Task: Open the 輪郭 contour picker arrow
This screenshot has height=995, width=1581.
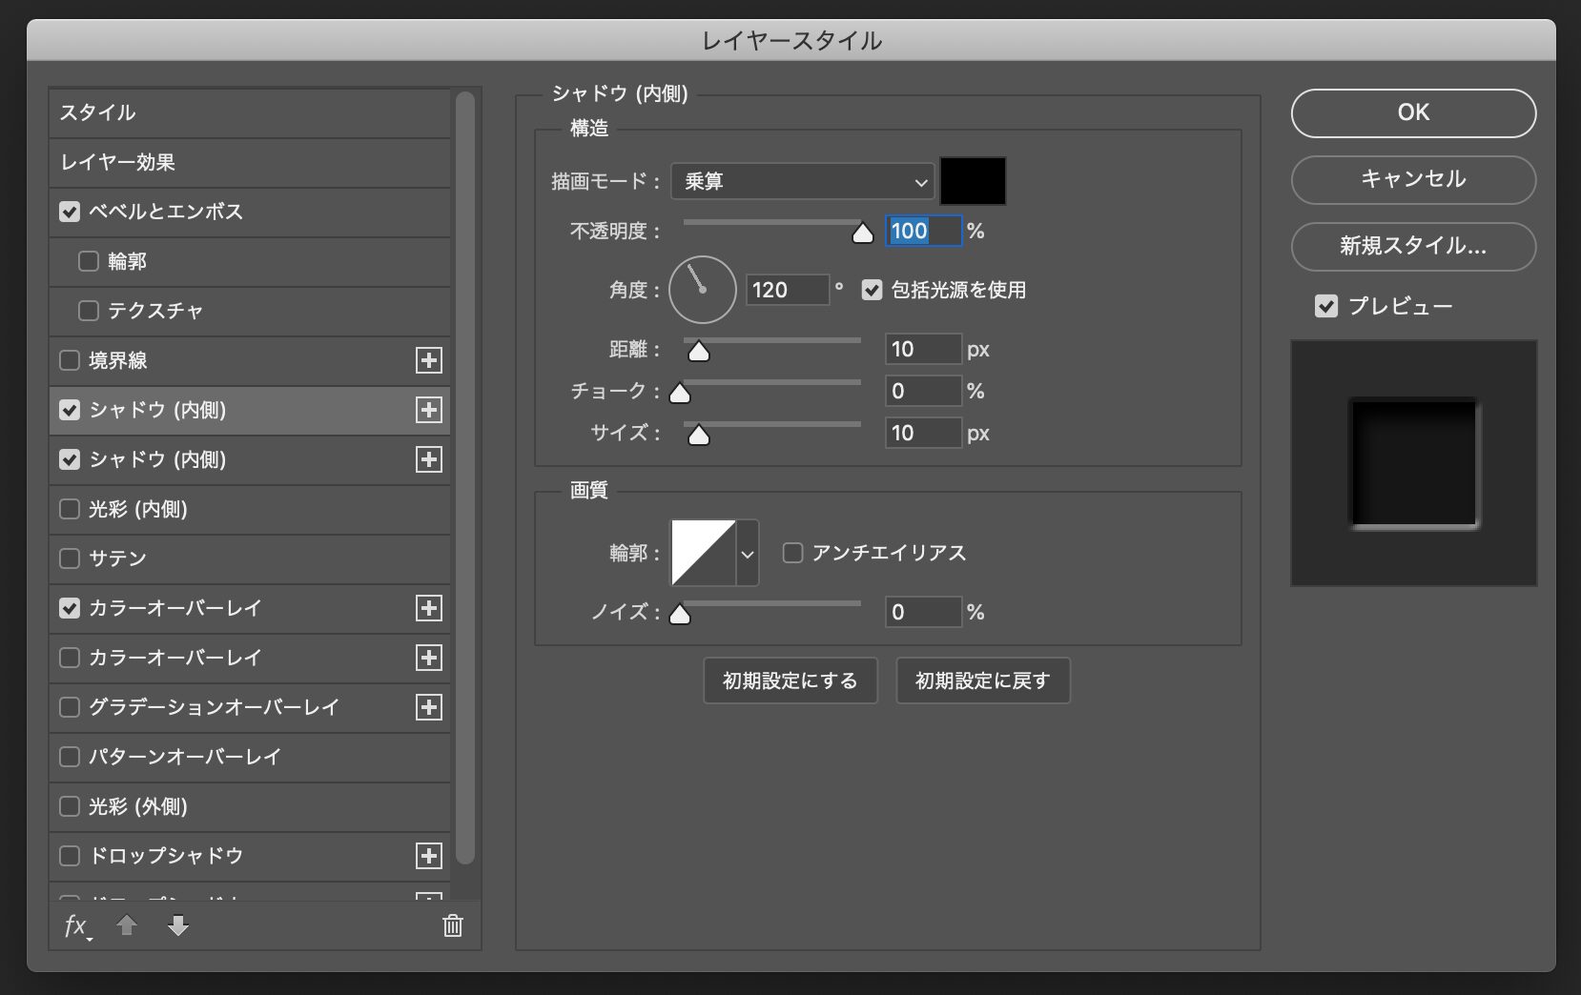Action: point(748,553)
